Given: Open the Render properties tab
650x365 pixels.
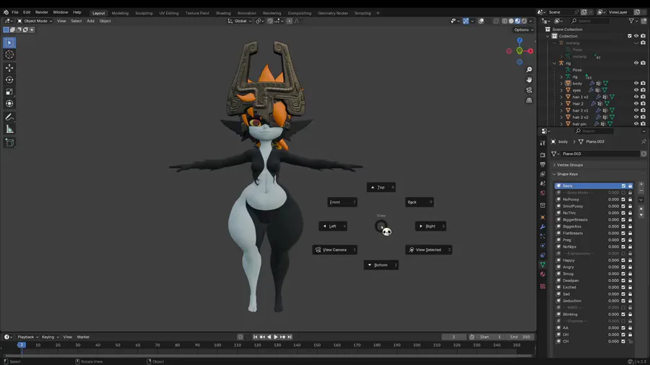Looking at the screenshot, I should (x=542, y=155).
